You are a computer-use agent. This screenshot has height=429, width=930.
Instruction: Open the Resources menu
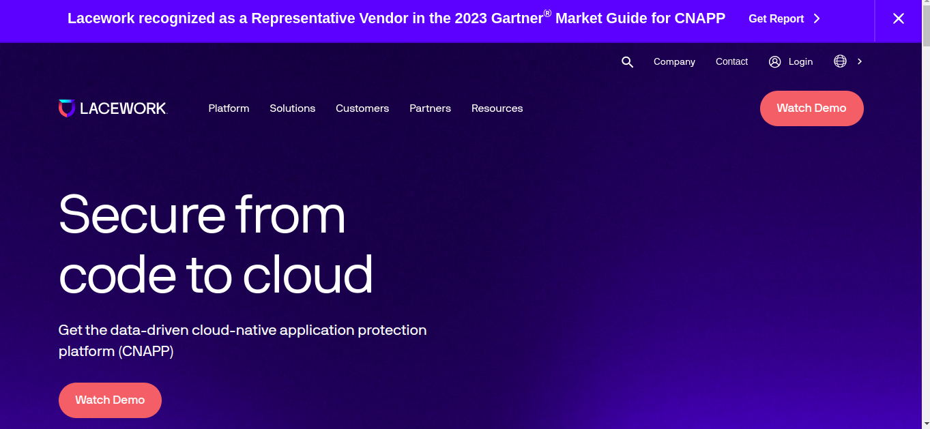pos(497,108)
